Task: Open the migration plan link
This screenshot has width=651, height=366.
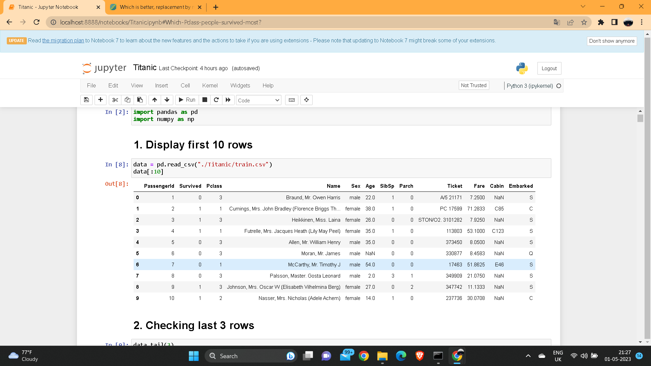Action: [x=63, y=40]
